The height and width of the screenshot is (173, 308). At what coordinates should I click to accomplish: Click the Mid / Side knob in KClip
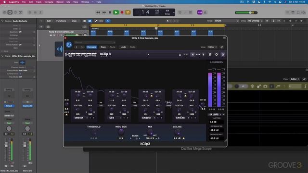coord(121,132)
